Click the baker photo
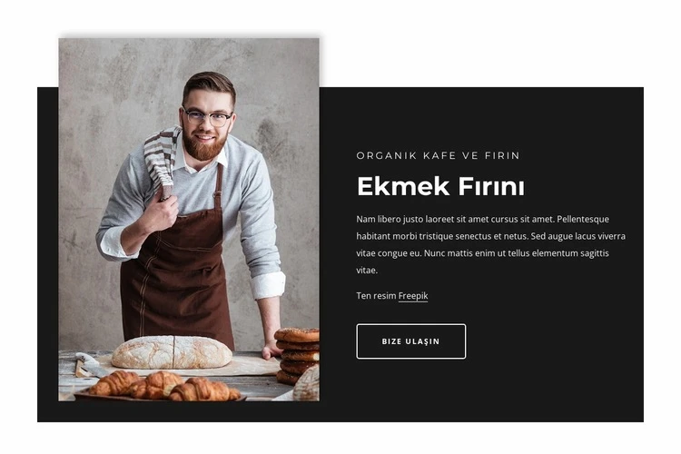 pos(189,220)
